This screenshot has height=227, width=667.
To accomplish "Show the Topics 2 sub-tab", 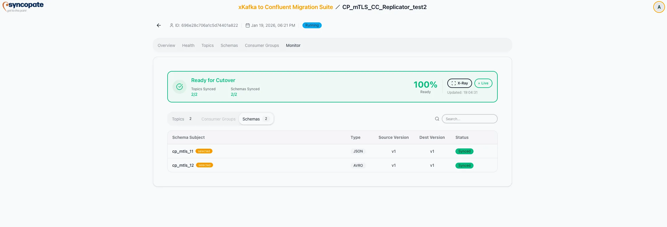I will click(x=182, y=119).
